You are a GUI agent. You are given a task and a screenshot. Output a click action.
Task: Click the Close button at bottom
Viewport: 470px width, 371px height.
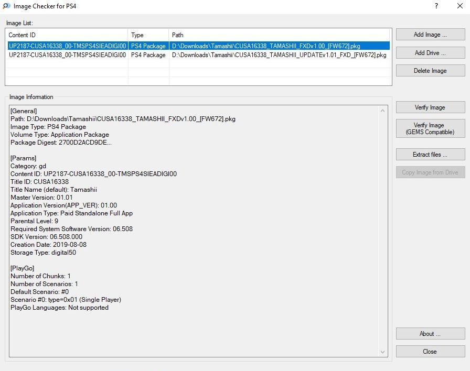pyautogui.click(x=430, y=352)
